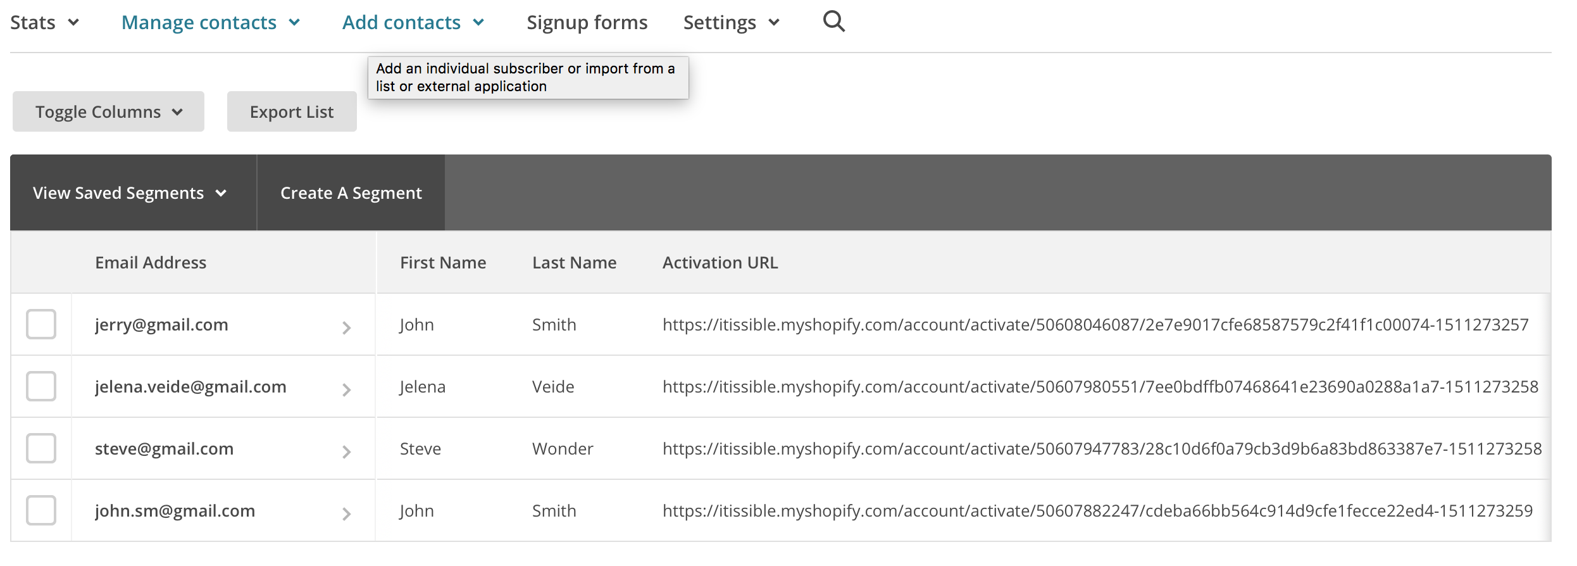Select checkbox for jerry@gmail.com
The height and width of the screenshot is (566, 1577).
[x=41, y=324]
